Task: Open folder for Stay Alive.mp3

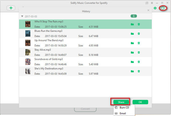Action: (132, 52)
